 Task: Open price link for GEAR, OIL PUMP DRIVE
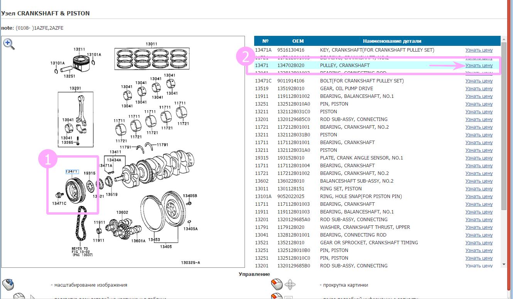click(x=479, y=89)
